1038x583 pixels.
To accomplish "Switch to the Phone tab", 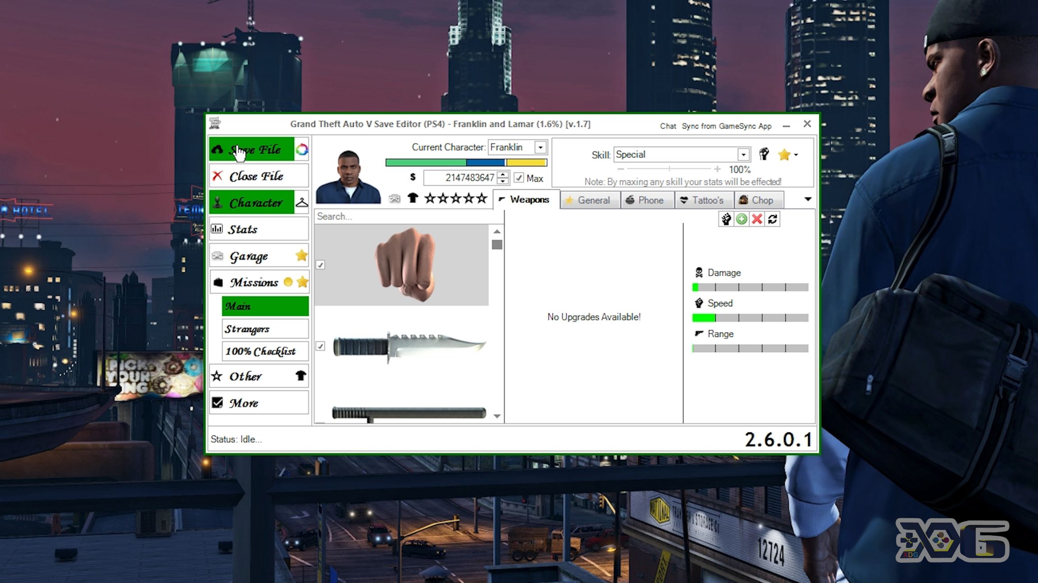I will pyautogui.click(x=647, y=200).
